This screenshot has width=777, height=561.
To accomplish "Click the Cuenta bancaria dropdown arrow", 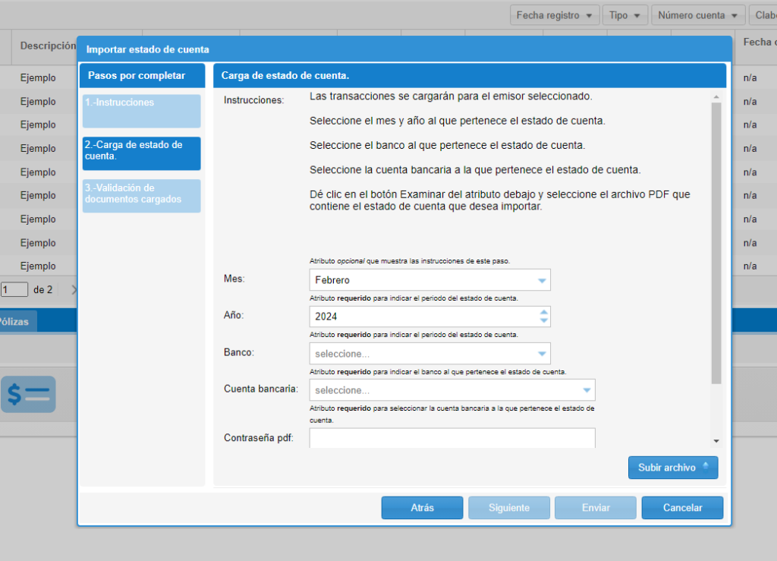I will point(587,389).
